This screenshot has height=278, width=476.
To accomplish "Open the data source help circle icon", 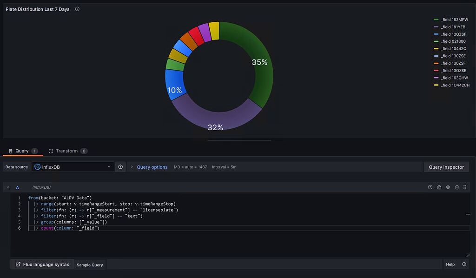I will tap(120, 167).
